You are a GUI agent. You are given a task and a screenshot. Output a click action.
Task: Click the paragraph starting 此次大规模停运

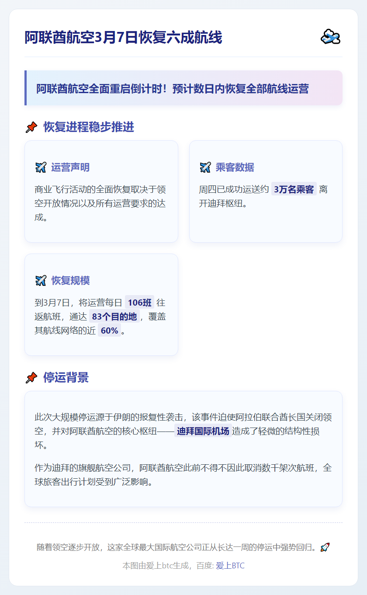[183, 431]
